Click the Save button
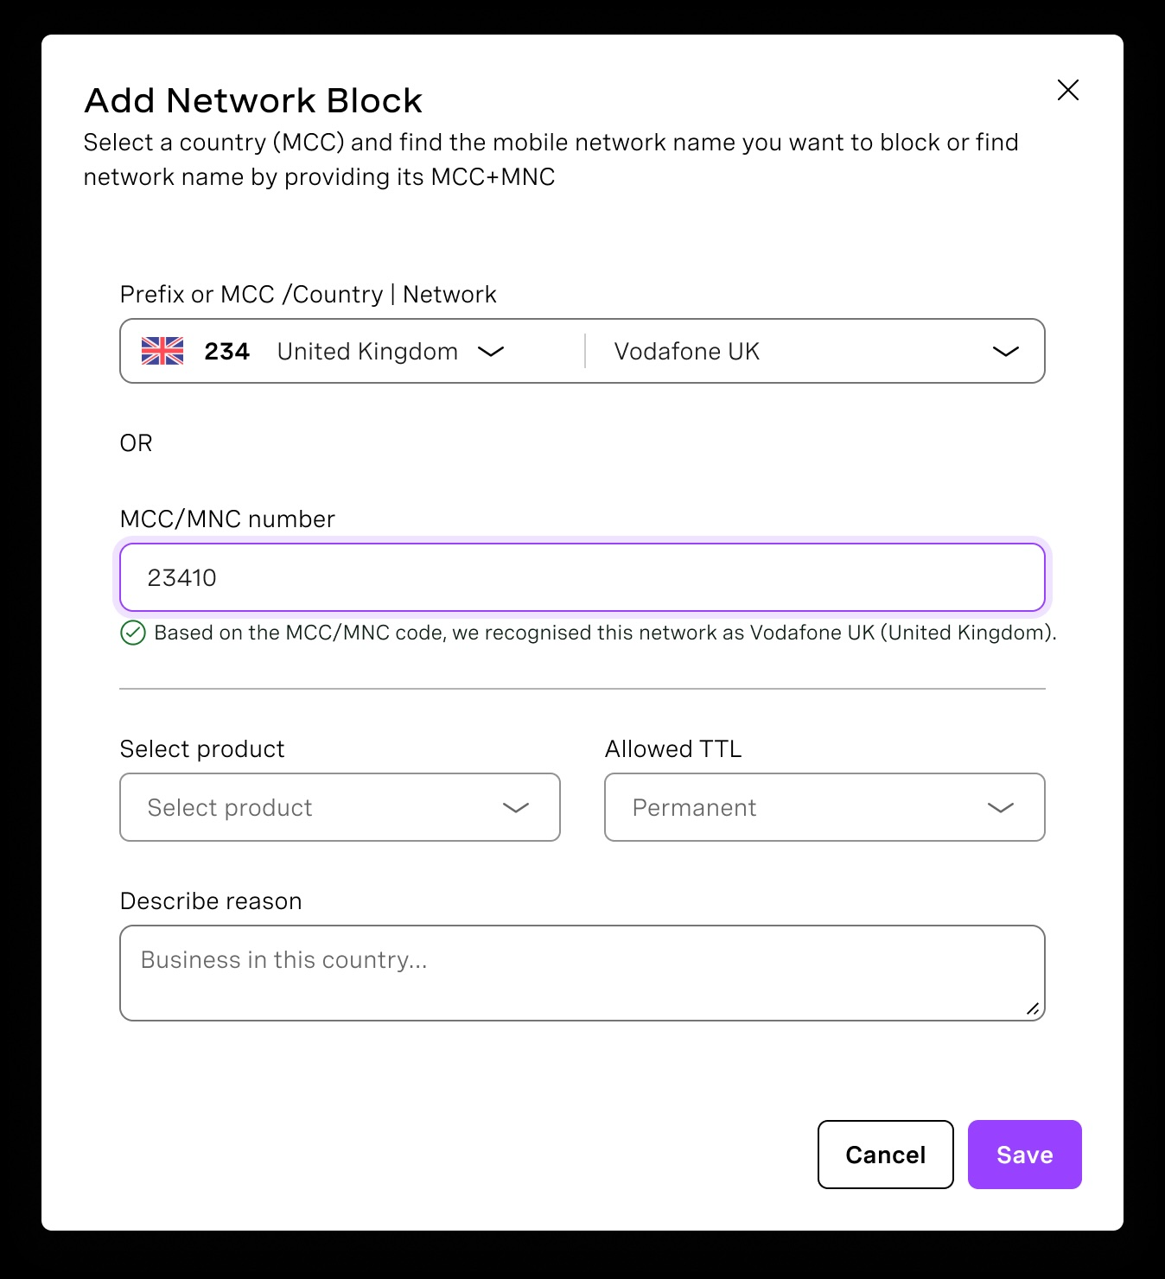Screen dimensions: 1165x1279 pyautogui.click(x=1024, y=1155)
